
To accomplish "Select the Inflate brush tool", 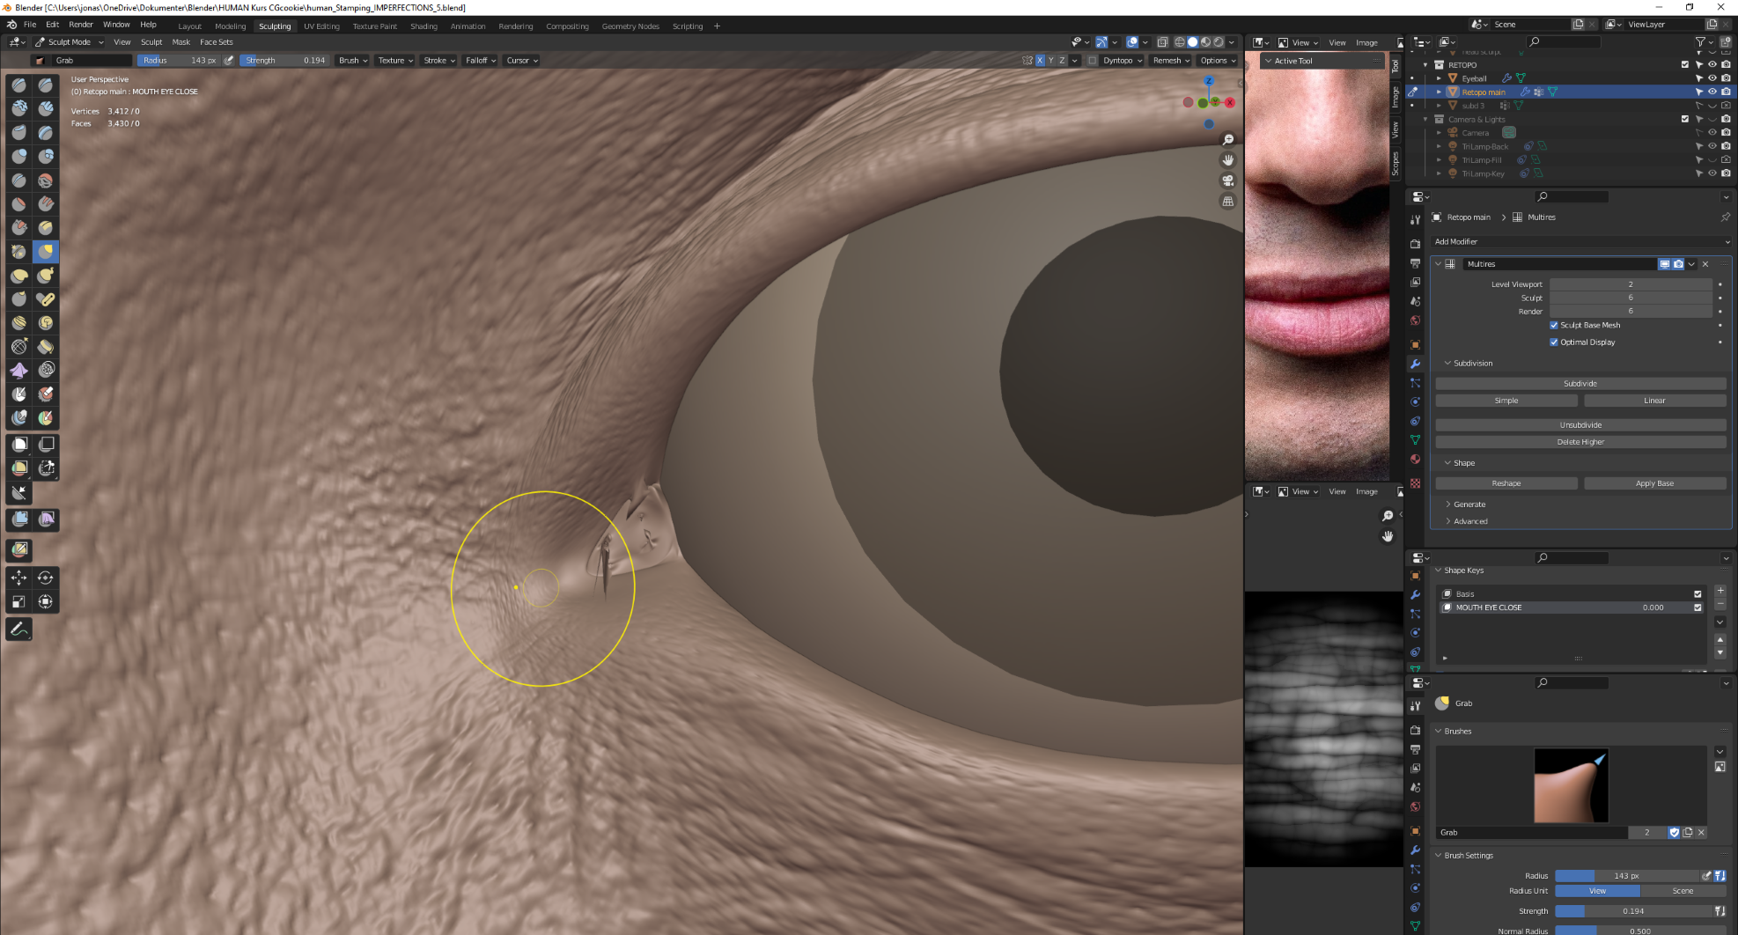I will [x=18, y=157].
